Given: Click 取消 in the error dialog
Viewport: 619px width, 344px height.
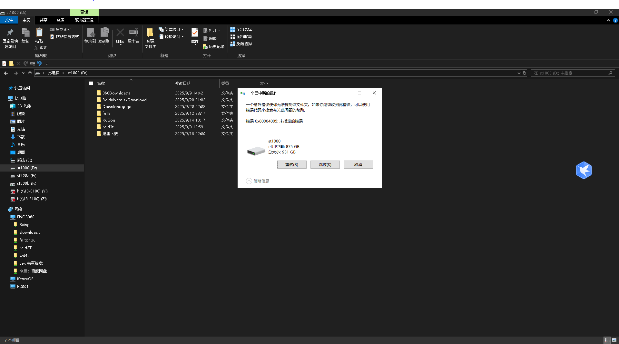Looking at the screenshot, I should click(x=358, y=165).
